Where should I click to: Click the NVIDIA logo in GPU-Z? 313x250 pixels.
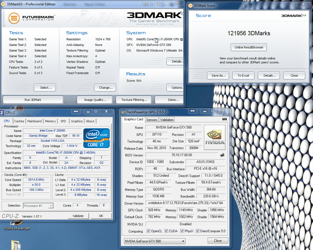tap(215, 137)
